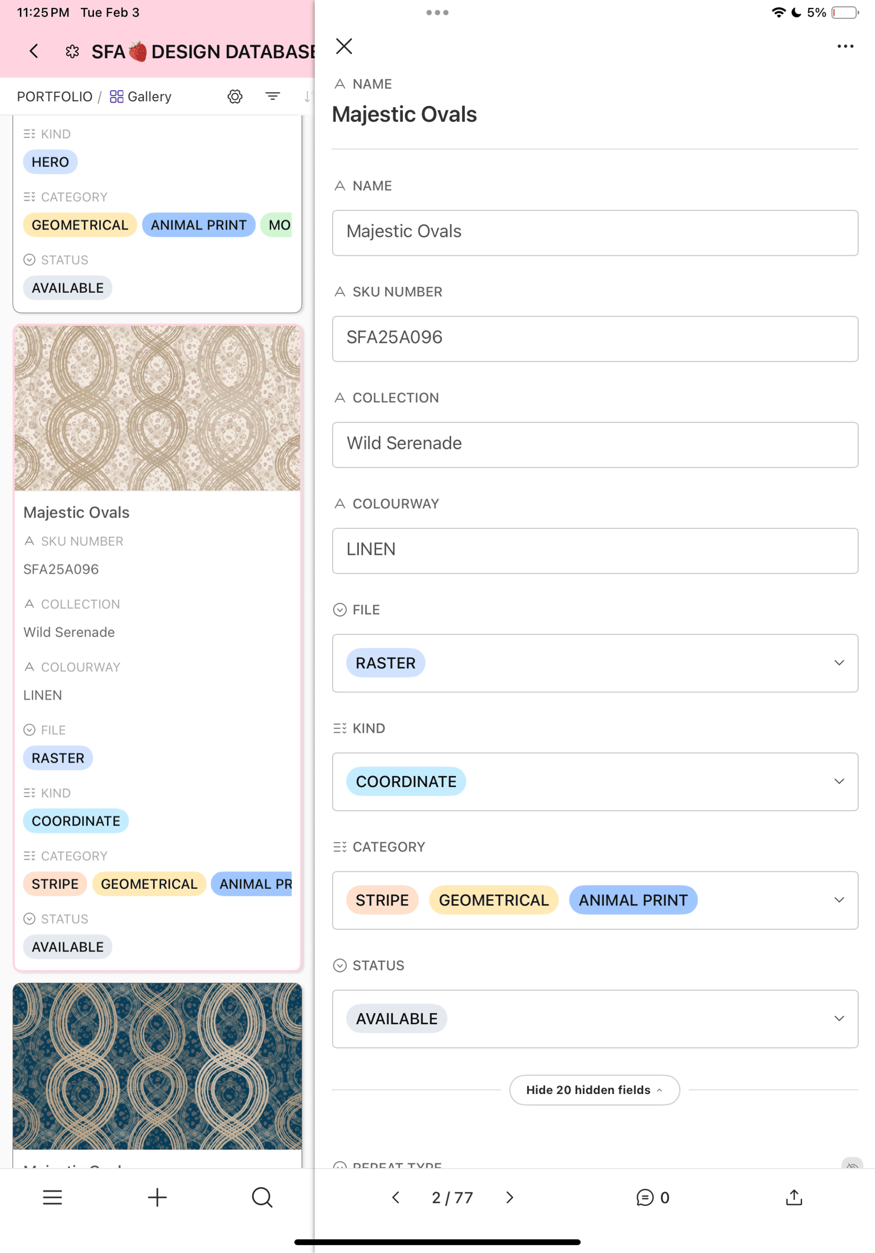
Task: Close the Majestic Ovals record panel
Action: tap(344, 46)
